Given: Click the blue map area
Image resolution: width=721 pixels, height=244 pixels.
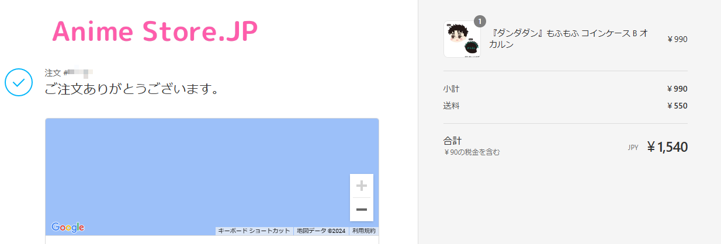Looking at the screenshot, I should pyautogui.click(x=199, y=169).
